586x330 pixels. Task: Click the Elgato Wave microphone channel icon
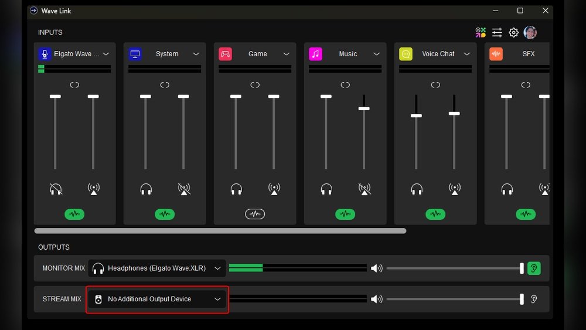pyautogui.click(x=45, y=54)
